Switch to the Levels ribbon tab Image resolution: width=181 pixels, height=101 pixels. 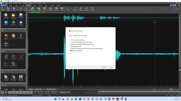click(22, 5)
